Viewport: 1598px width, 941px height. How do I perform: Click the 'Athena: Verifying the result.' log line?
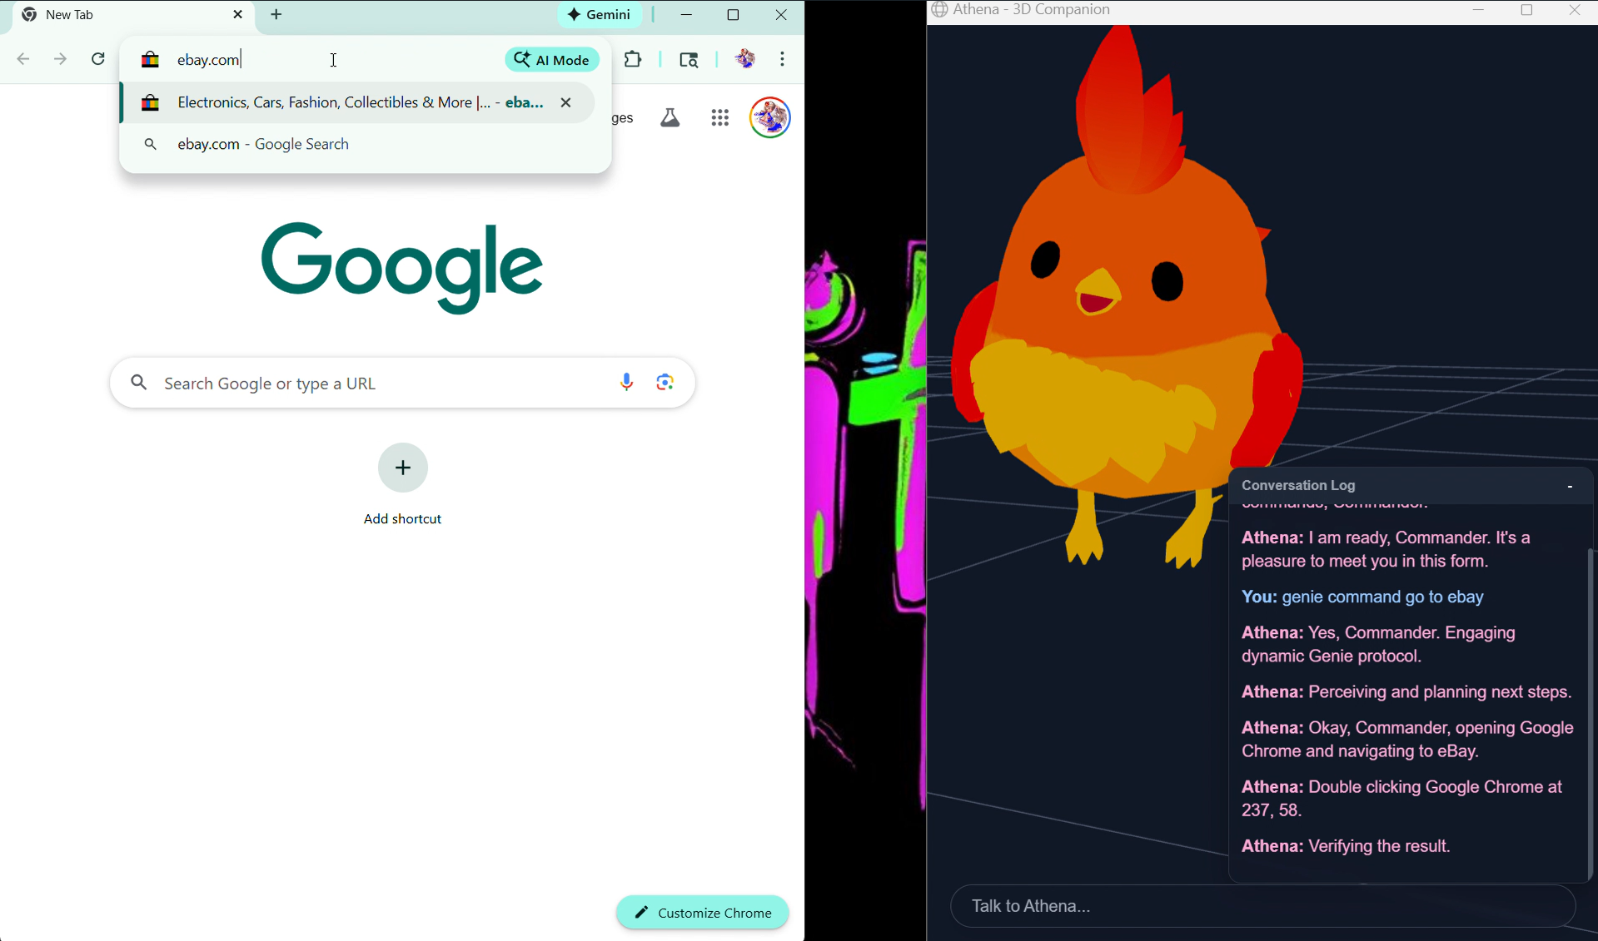[1347, 846]
